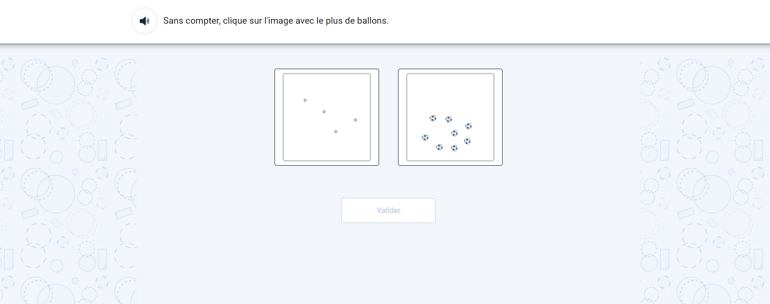
Task: Click second-from-top small ball in left image
Action: pos(324,112)
